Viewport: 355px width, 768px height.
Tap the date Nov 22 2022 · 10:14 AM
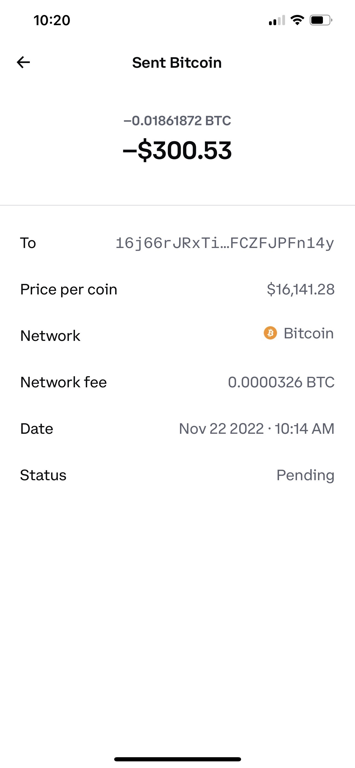point(256,429)
